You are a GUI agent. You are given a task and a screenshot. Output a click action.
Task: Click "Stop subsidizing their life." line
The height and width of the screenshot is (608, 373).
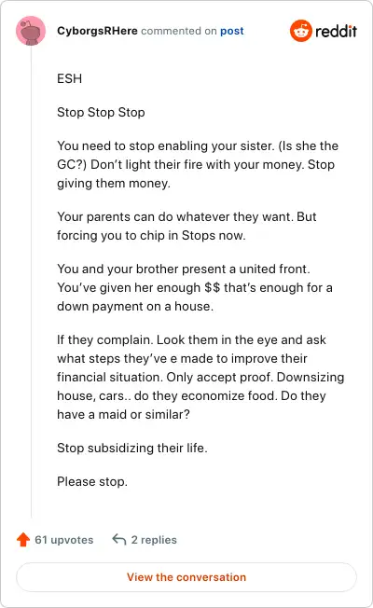coord(132,448)
